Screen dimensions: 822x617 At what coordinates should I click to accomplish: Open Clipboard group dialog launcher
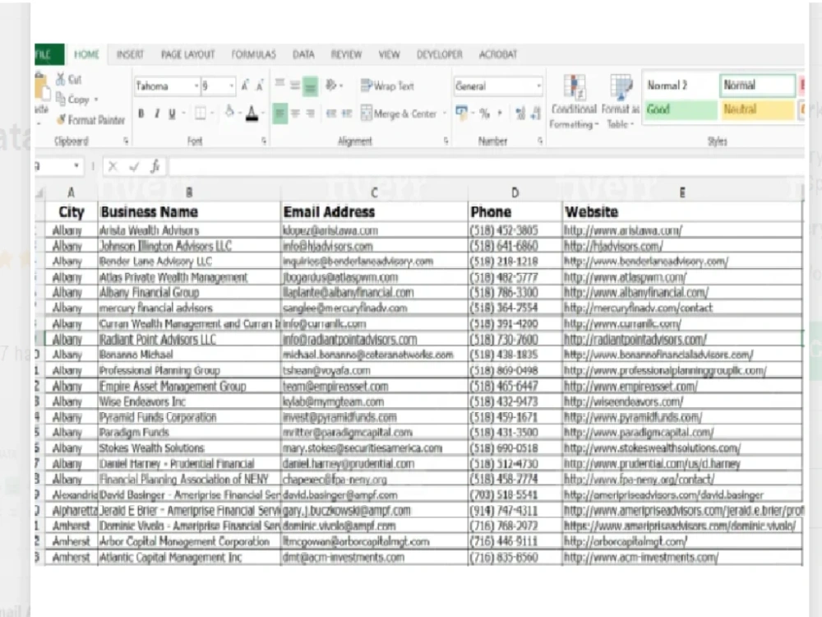click(x=127, y=141)
